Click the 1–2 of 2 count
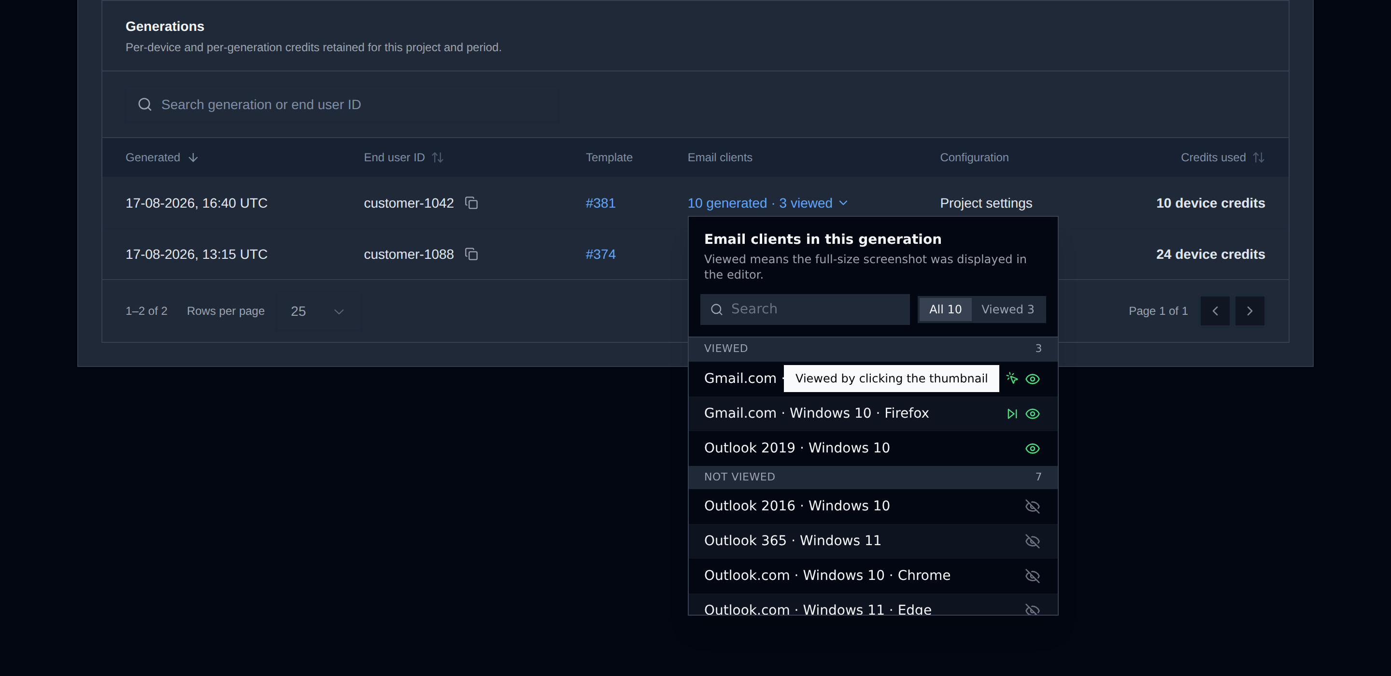Viewport: 1391px width, 676px height. [146, 311]
